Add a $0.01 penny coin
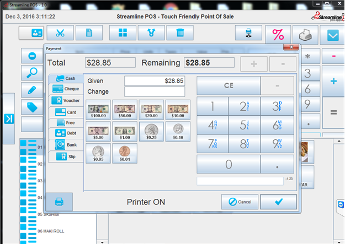Viewport: 345px width, 244px height. point(125,153)
